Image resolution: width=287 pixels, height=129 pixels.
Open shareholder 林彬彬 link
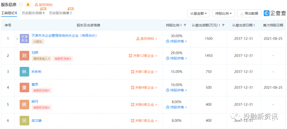pyautogui.click(x=37, y=72)
